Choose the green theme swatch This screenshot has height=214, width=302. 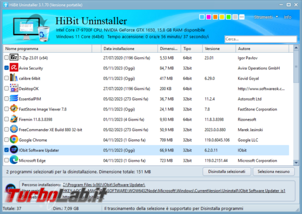tap(229, 17)
